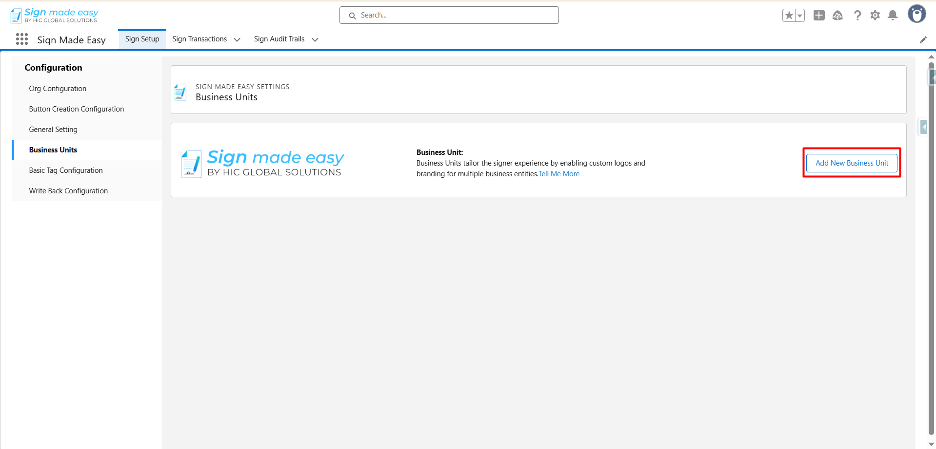Image resolution: width=936 pixels, height=449 pixels.
Task: Switch to the Sign Setup tab
Action: pos(142,39)
